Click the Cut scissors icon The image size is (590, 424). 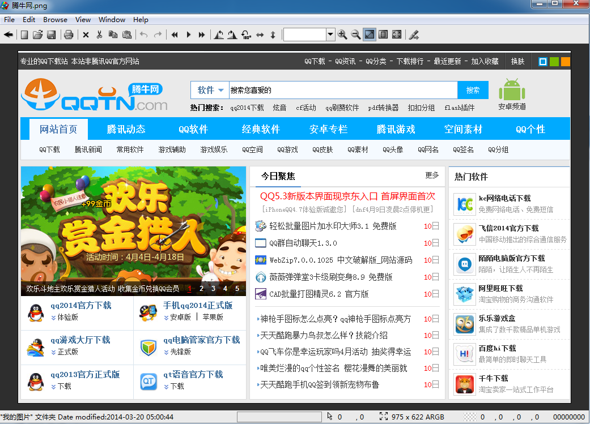click(99, 35)
